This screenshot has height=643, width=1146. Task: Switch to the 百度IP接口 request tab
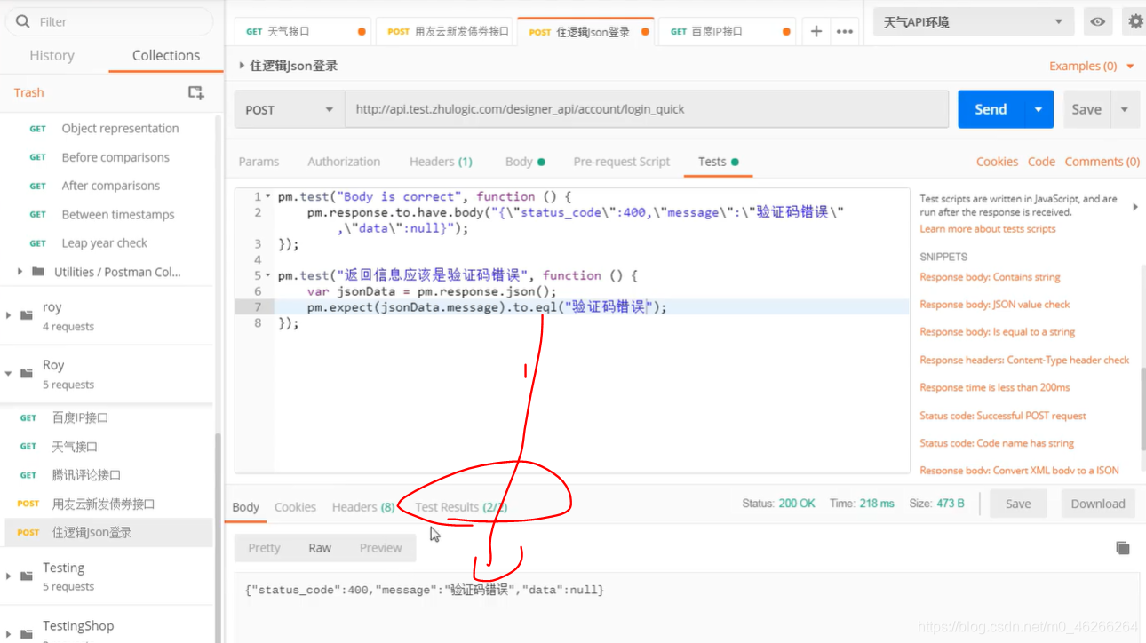click(x=727, y=31)
